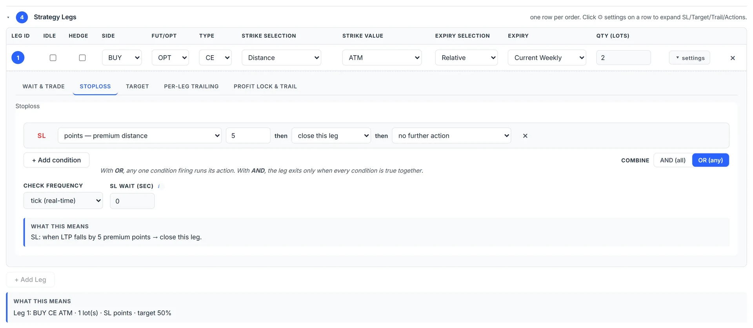Open Strike Value dropdown showing ATM
The image size is (753, 328).
pos(382,58)
